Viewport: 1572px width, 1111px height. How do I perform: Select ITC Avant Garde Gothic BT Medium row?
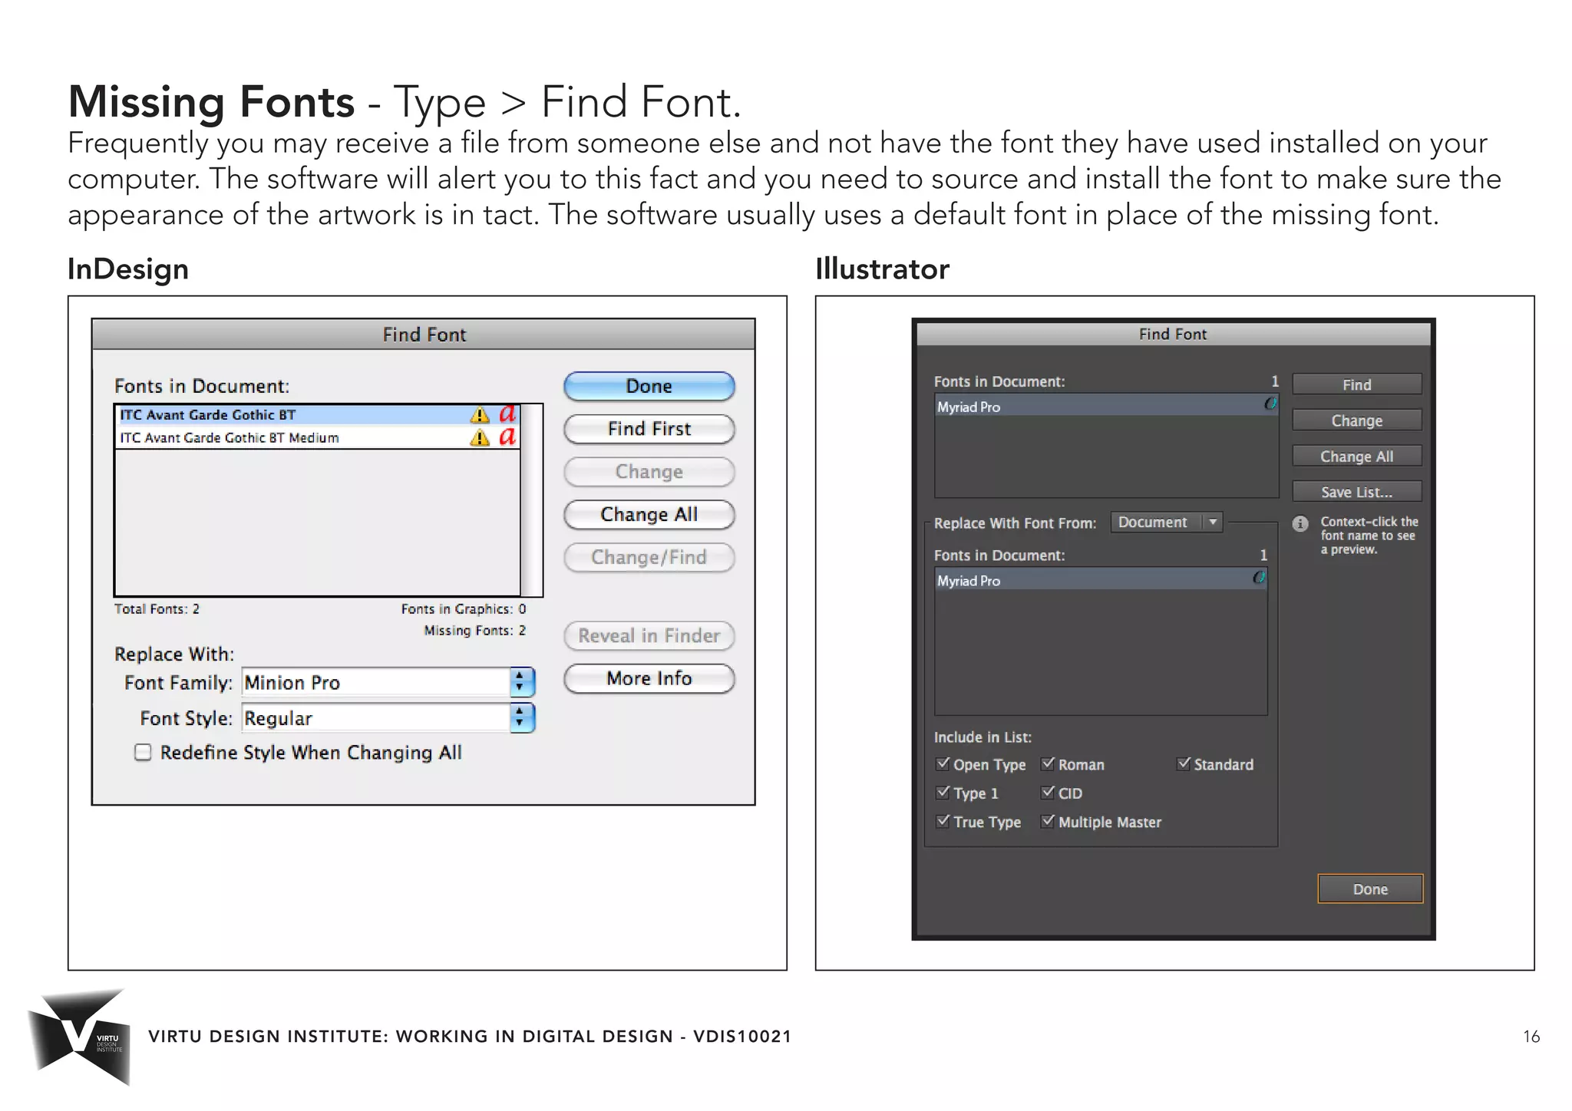[318, 438]
